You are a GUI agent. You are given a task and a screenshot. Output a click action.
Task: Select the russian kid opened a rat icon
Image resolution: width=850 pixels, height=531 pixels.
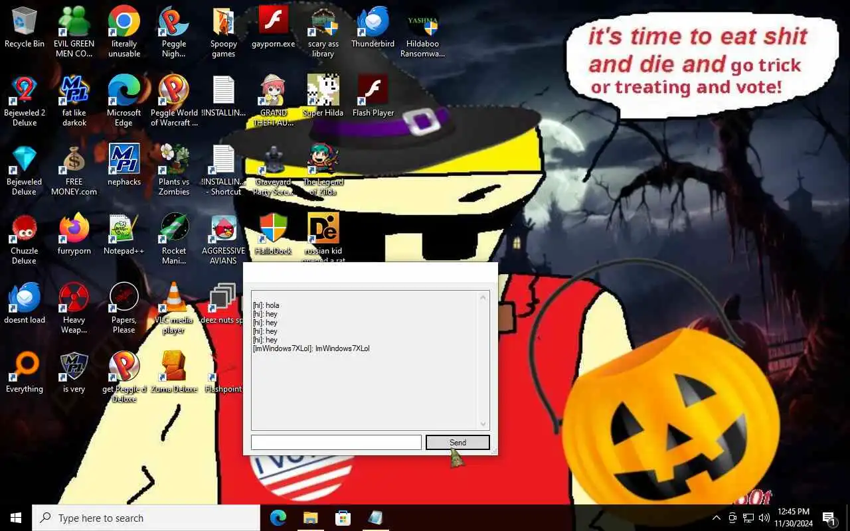[323, 237]
